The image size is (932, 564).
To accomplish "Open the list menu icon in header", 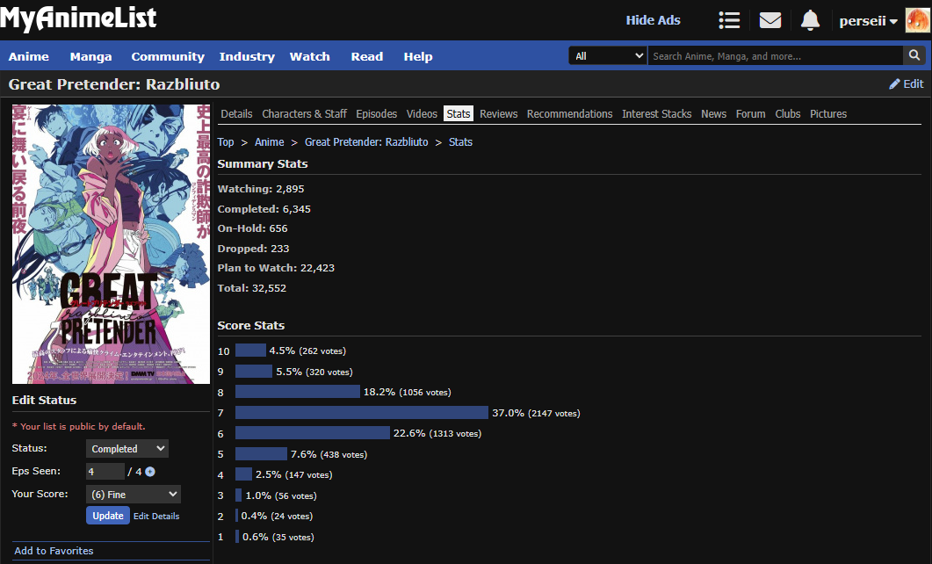I will click(729, 20).
